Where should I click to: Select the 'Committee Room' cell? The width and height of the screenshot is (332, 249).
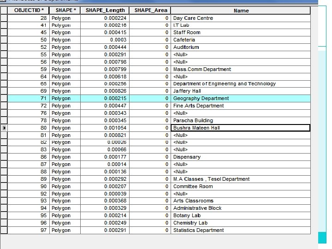point(241,187)
